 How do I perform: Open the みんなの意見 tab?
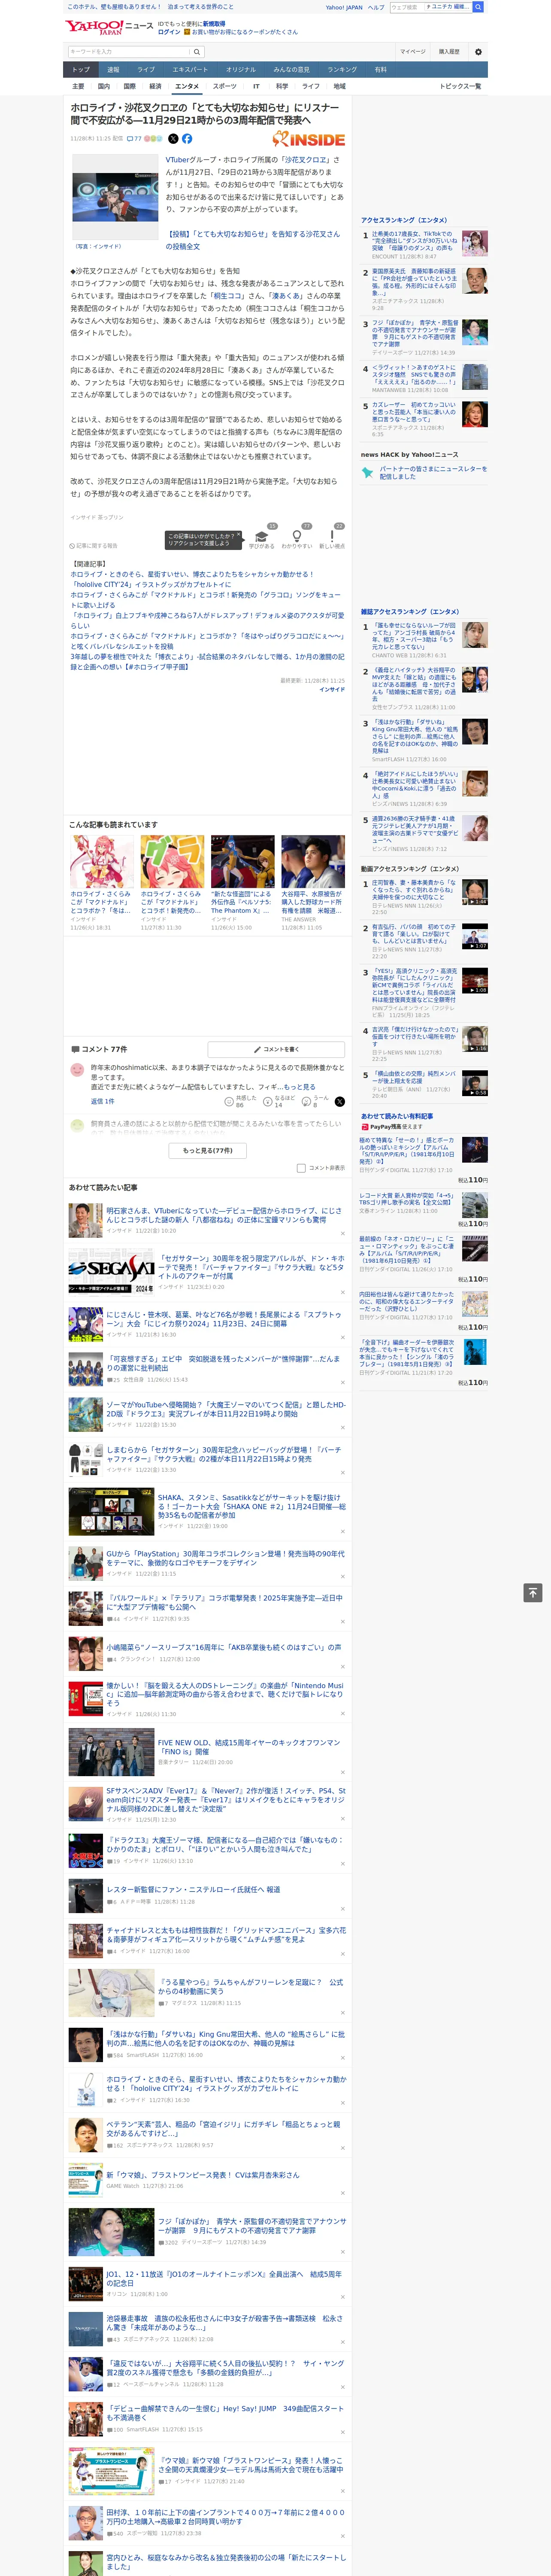pyautogui.click(x=291, y=70)
